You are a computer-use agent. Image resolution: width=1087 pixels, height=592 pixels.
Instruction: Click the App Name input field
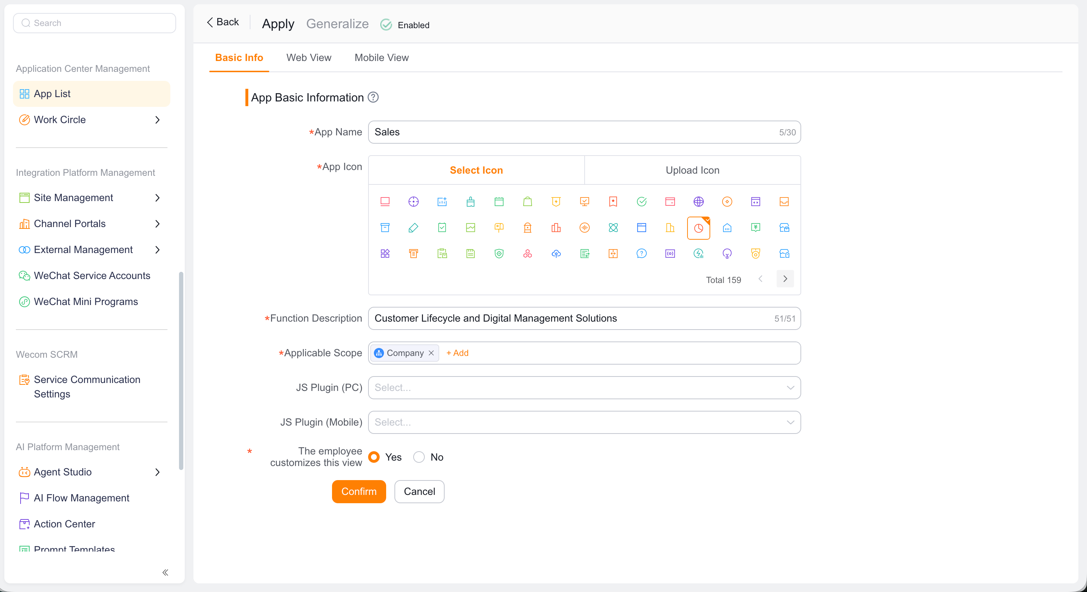click(584, 132)
